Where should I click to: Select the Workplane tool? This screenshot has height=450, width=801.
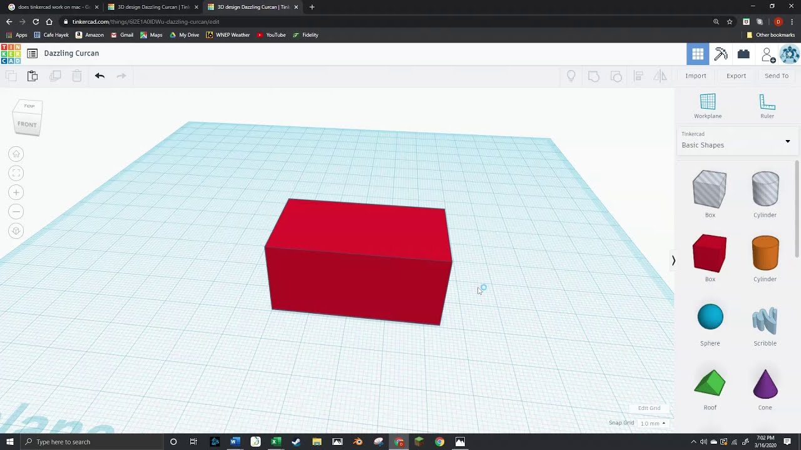point(708,106)
